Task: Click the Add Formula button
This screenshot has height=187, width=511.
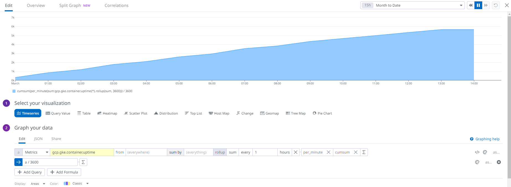Action: click(64, 172)
